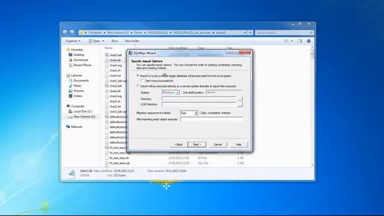Select import executed on remote system option

(x=138, y=86)
